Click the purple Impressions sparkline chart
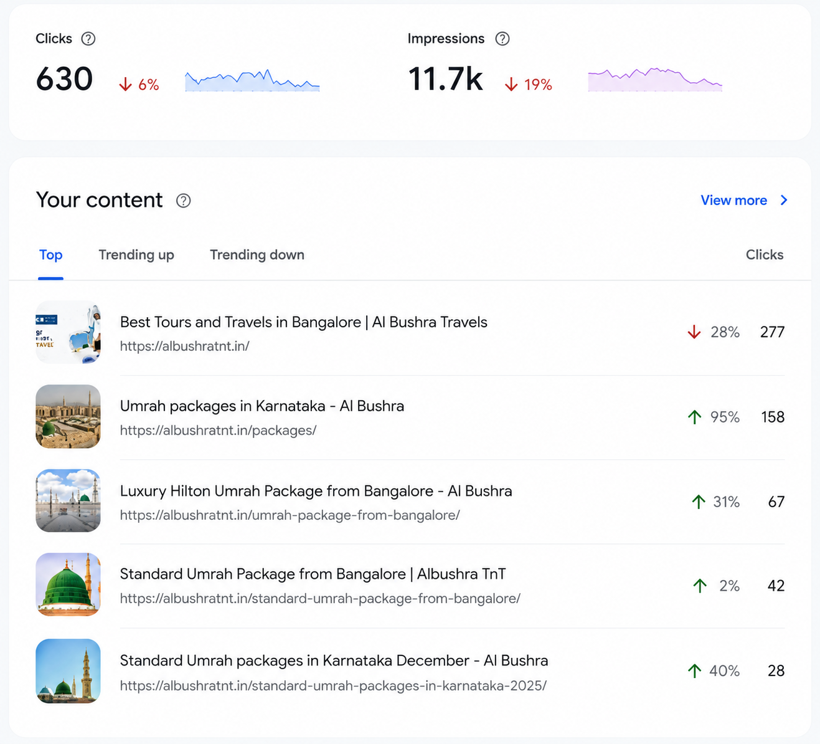This screenshot has width=820, height=744. 655,80
